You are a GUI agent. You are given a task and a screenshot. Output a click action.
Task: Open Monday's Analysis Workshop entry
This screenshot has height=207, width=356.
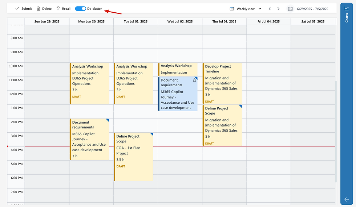(89, 83)
